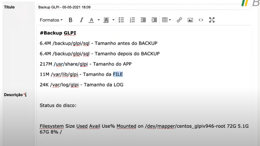Insert an image
This screenshot has width=260, height=146.
click(190, 20)
